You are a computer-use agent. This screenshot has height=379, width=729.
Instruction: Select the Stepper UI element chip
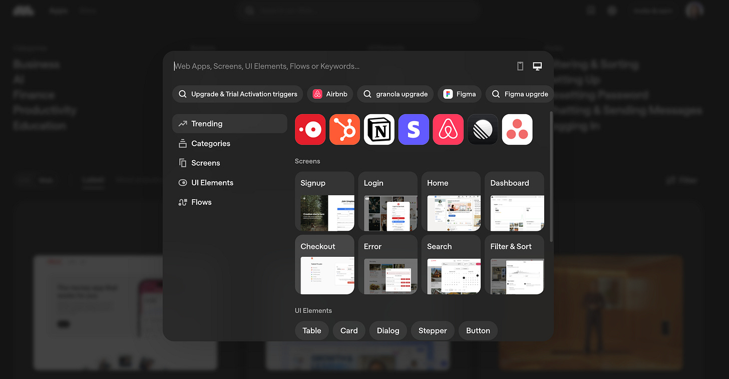[x=433, y=330]
